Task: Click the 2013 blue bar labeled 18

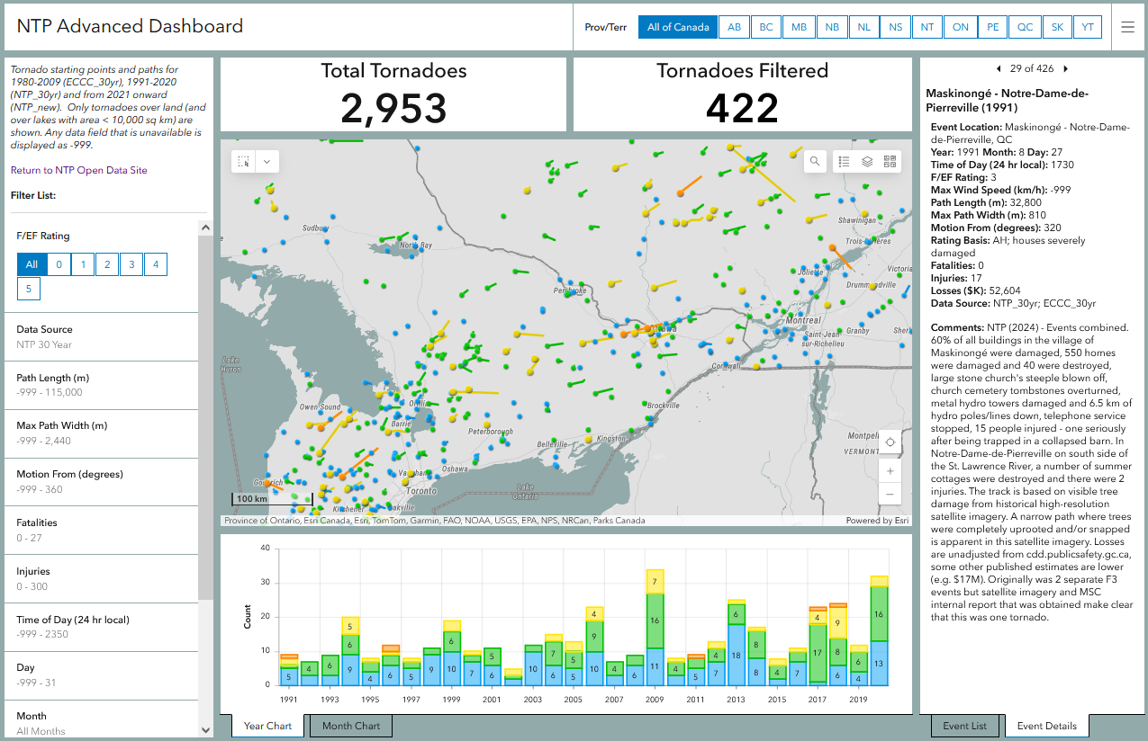Action: tap(737, 655)
